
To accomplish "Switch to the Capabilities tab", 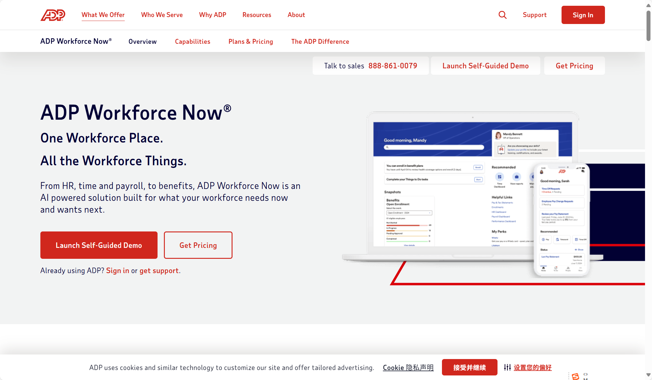I will [192, 42].
